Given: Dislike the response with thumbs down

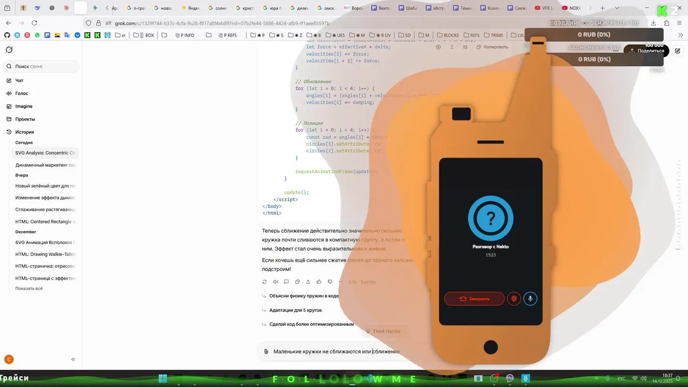Looking at the screenshot, I should tap(330, 282).
